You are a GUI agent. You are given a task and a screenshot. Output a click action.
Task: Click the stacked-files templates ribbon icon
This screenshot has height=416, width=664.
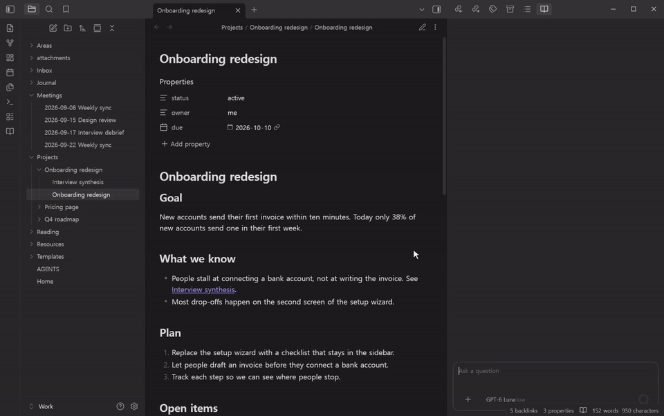coord(10,87)
